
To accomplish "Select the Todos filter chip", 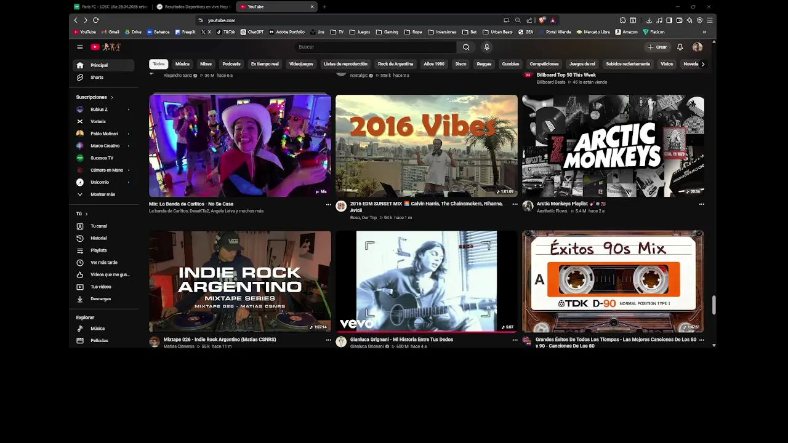I will (x=159, y=64).
